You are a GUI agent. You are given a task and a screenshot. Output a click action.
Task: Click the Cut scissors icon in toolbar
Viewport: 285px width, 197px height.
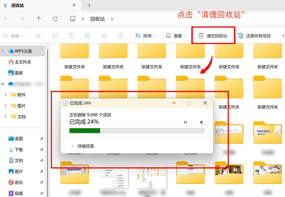pos(38,35)
